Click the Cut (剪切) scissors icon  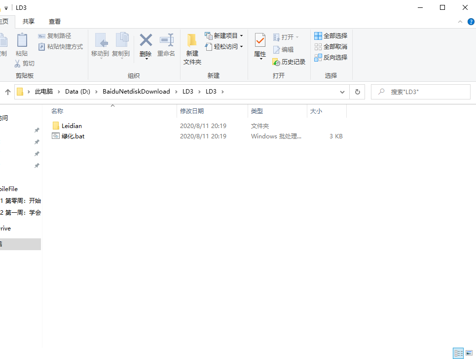coord(17,64)
